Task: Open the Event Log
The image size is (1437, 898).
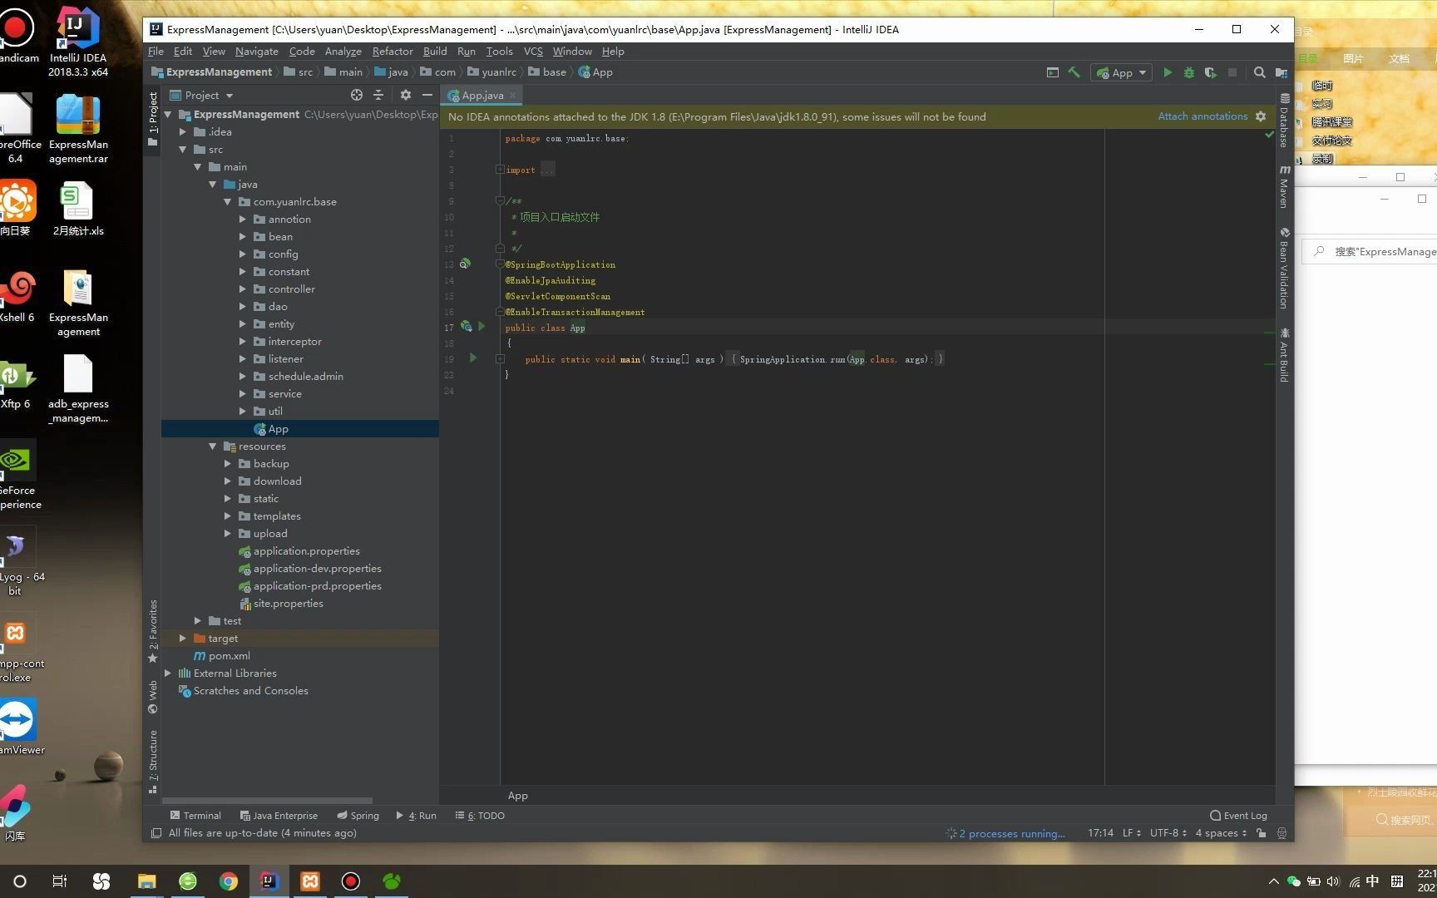Action: [1238, 816]
